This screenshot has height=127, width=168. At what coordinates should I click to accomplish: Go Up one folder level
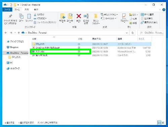pyautogui.click(x=19, y=33)
